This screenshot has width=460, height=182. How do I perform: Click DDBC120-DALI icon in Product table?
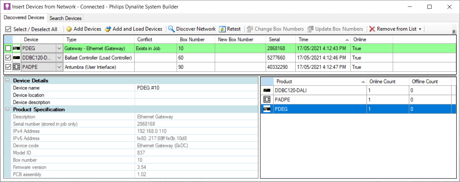point(267,90)
